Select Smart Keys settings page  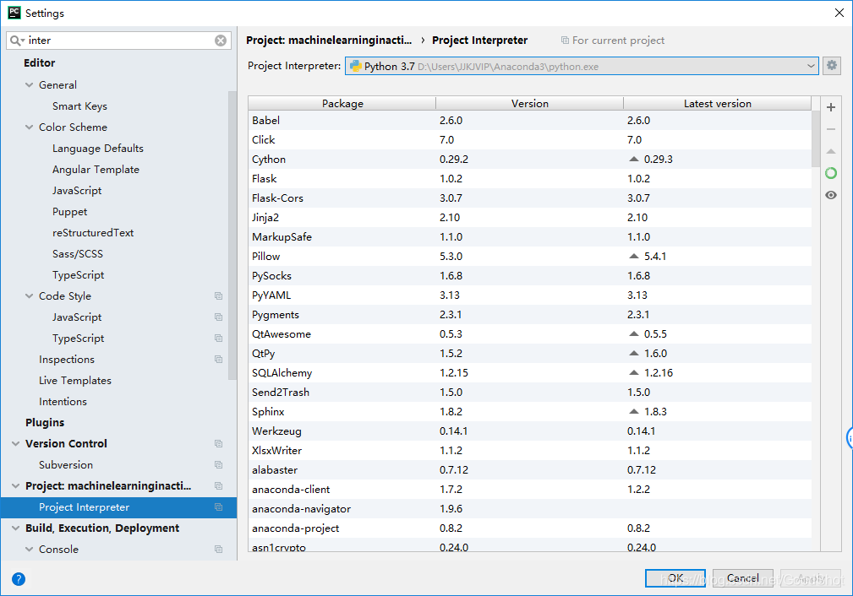coord(79,106)
